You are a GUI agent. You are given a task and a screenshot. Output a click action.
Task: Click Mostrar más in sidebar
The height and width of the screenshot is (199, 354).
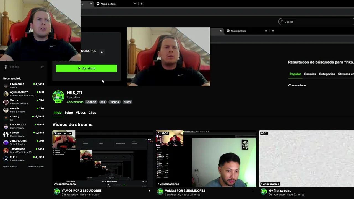click(x=10, y=166)
